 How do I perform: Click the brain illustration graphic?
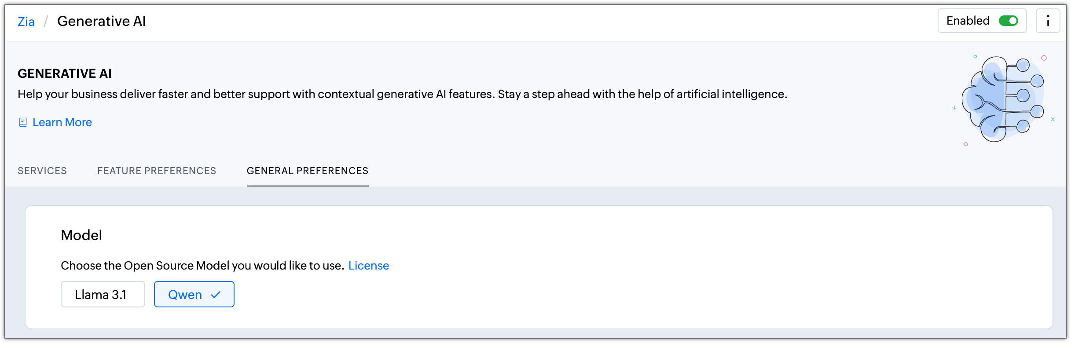[1003, 99]
